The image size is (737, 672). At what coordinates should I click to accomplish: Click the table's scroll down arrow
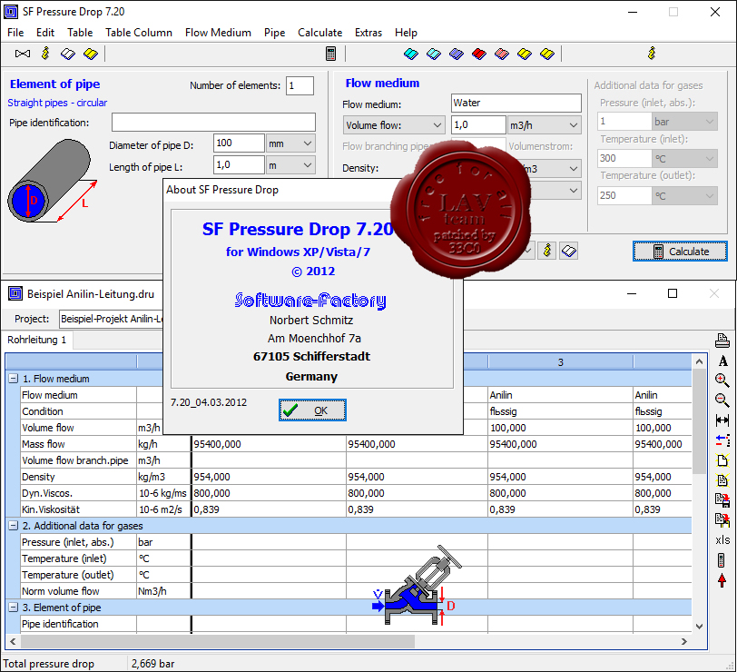699,627
